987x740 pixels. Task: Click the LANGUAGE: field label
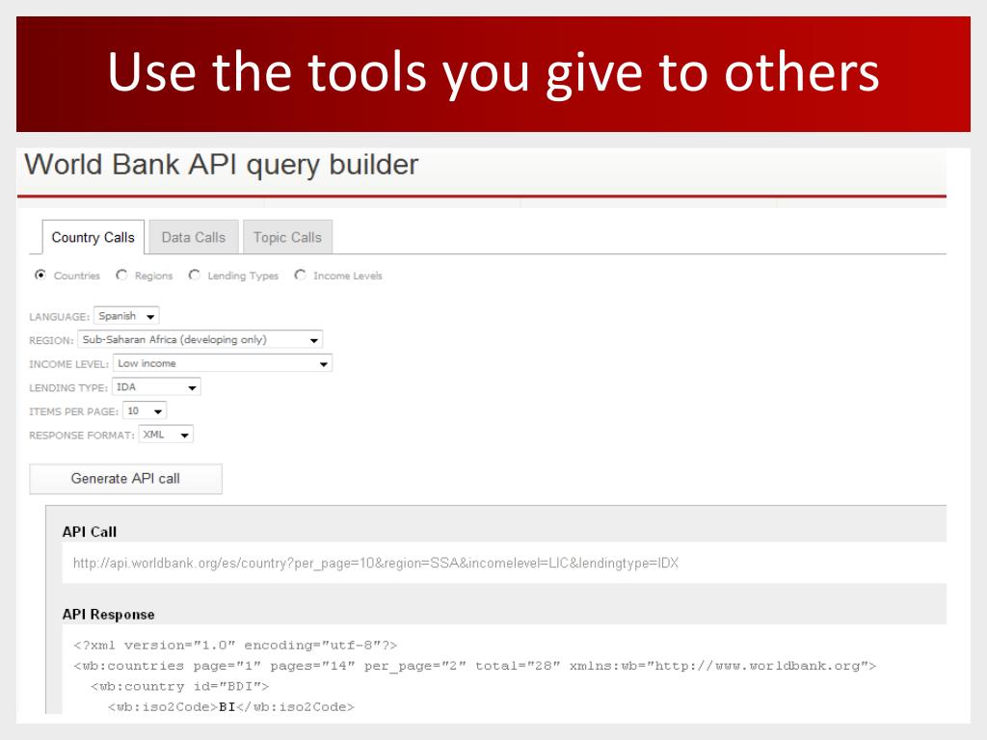[59, 316]
